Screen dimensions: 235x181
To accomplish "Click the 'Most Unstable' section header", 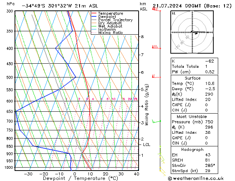I will click(x=192, y=117).
